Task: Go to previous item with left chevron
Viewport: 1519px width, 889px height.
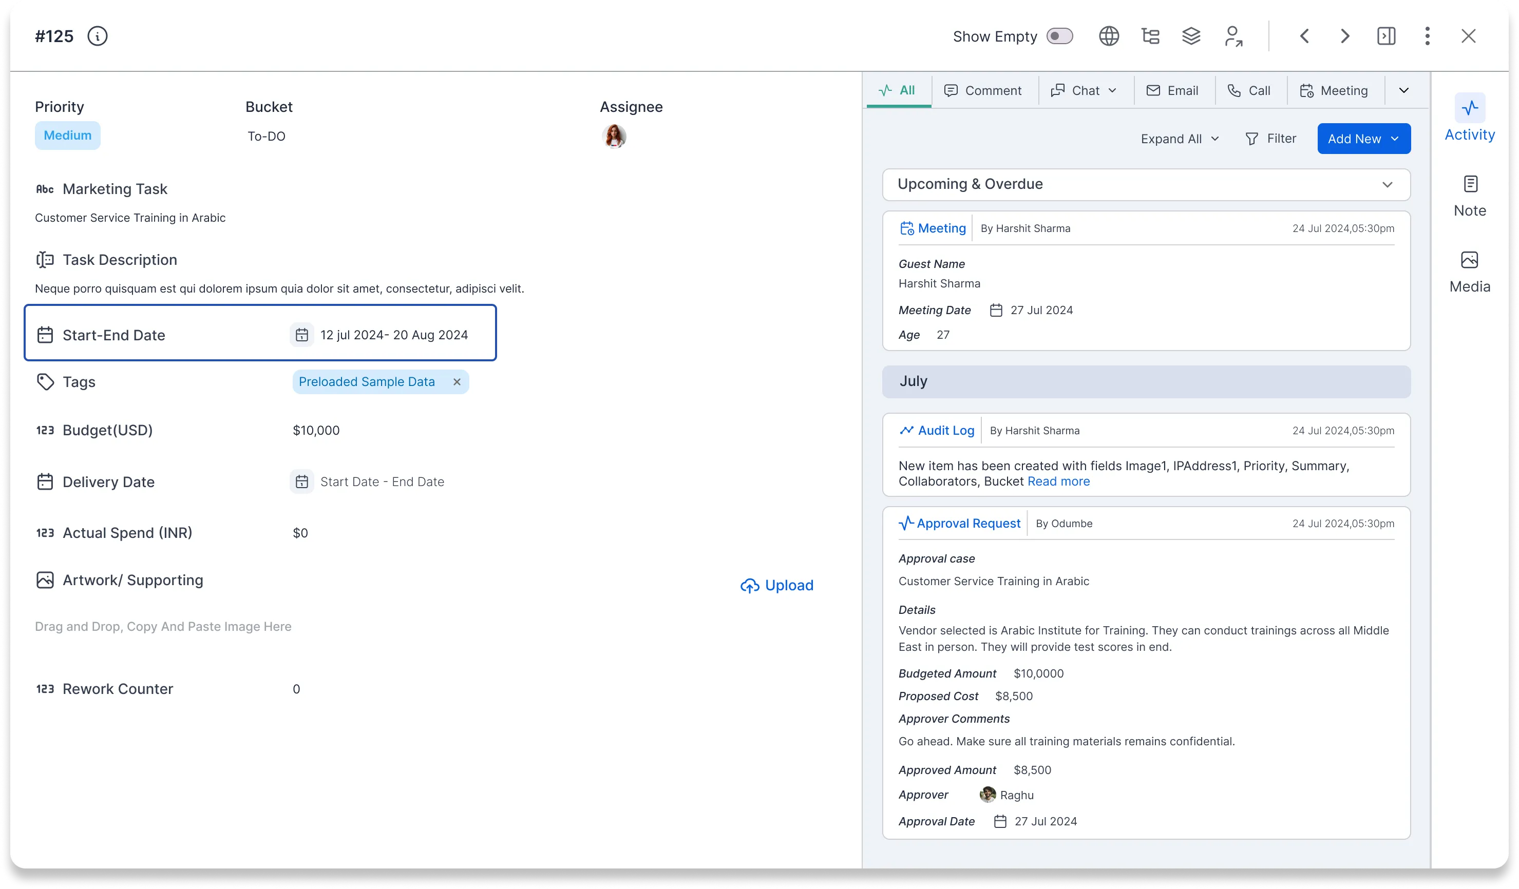Action: click(x=1304, y=36)
